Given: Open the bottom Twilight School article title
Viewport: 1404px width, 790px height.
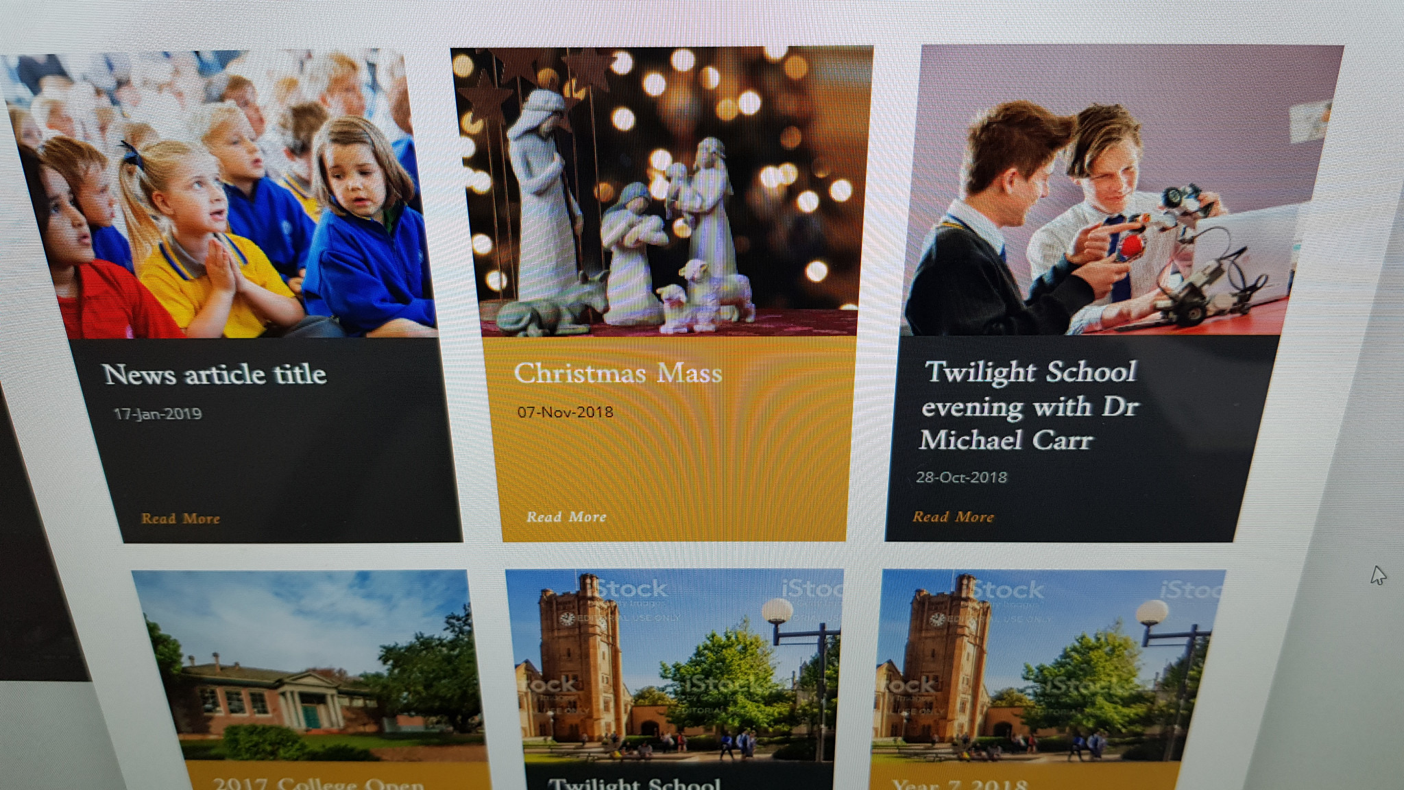Looking at the screenshot, I should pyautogui.click(x=634, y=782).
